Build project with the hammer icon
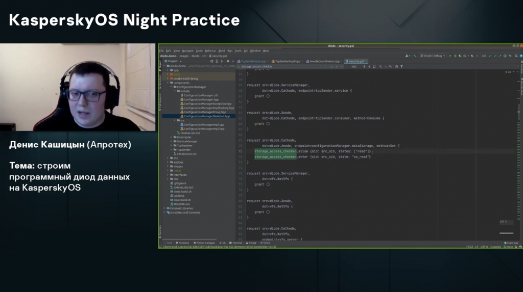523x292 pixels. (415, 56)
